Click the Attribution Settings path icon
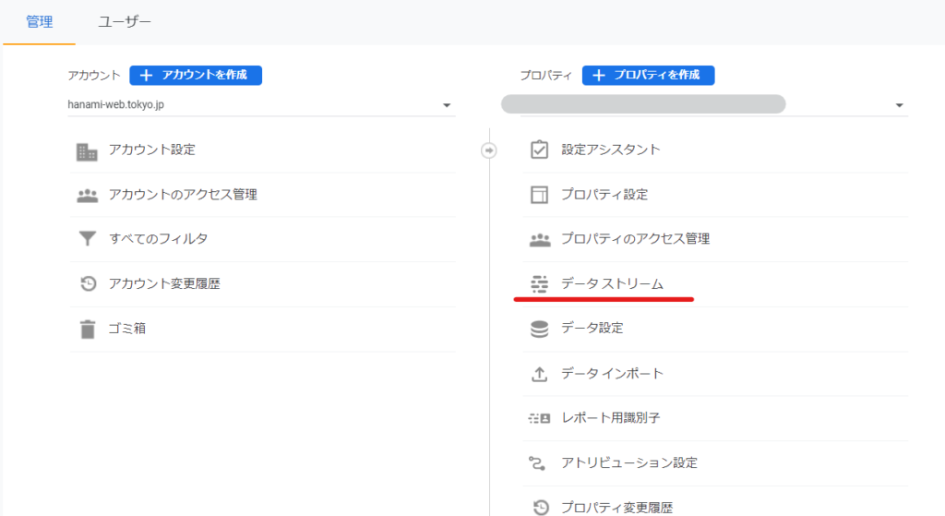Viewport: 945px width, 516px height. click(539, 462)
